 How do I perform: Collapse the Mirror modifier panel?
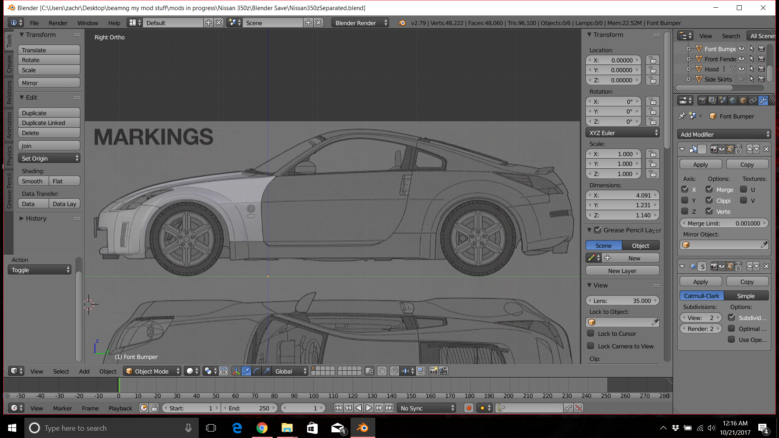(x=682, y=149)
